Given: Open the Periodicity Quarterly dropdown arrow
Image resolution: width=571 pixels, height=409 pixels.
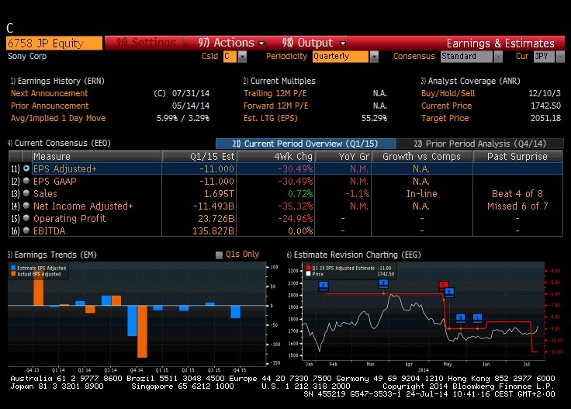Looking at the screenshot, I should [x=374, y=57].
